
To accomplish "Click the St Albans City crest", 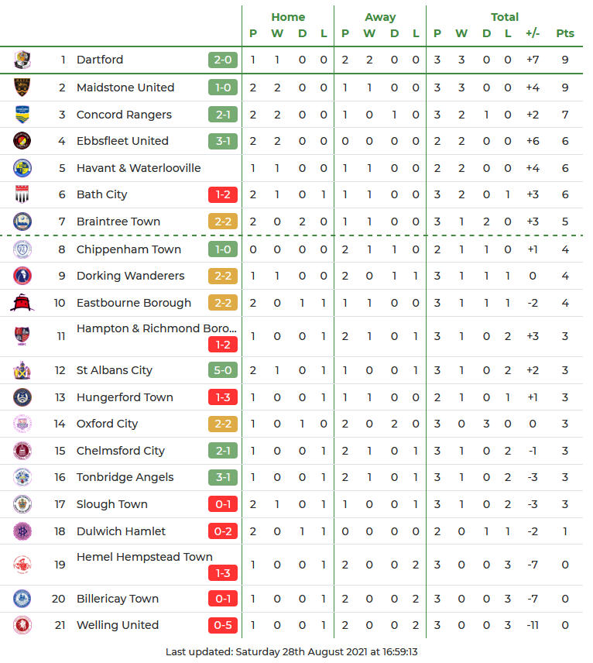I will 22,370.
